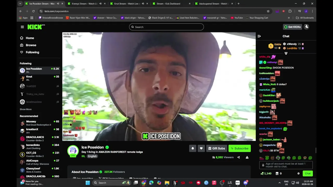333x187 pixels.
Task: Open the Chrome extensions puzzle icon
Action: click(x=290, y=11)
